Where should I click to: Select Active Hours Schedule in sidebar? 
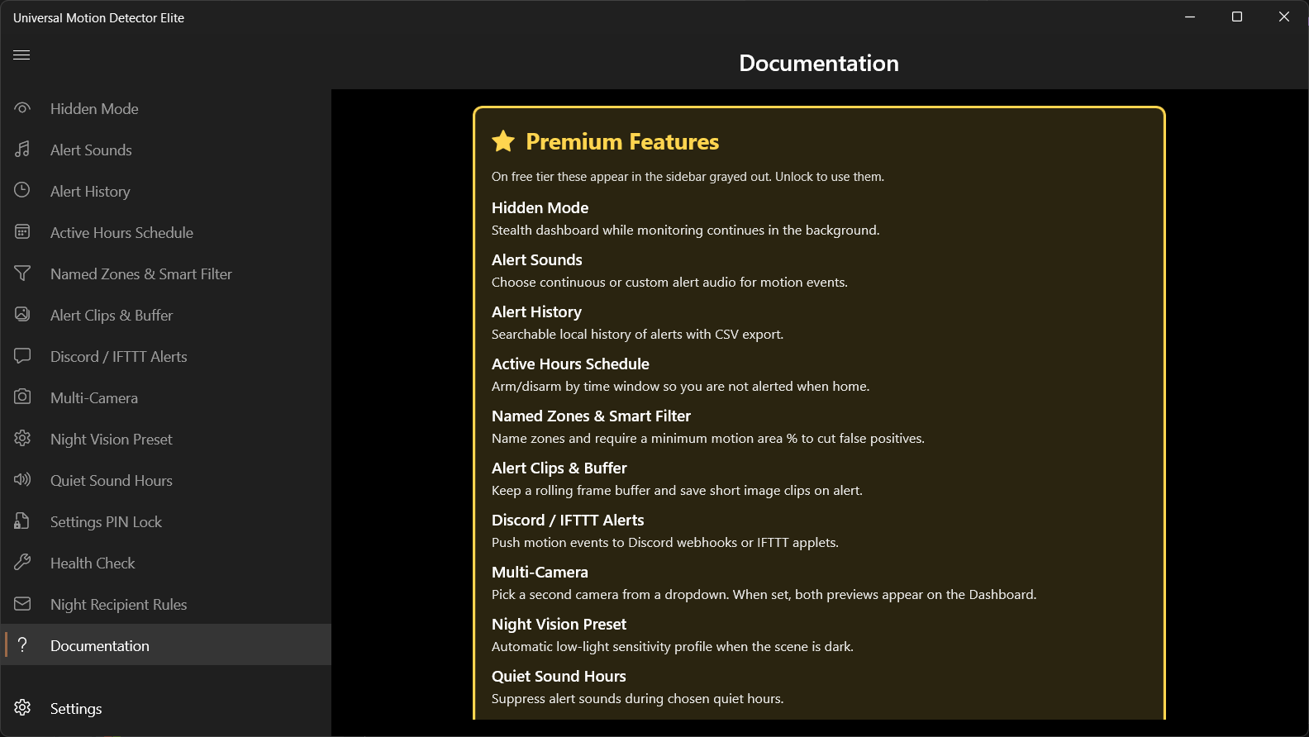coord(166,232)
